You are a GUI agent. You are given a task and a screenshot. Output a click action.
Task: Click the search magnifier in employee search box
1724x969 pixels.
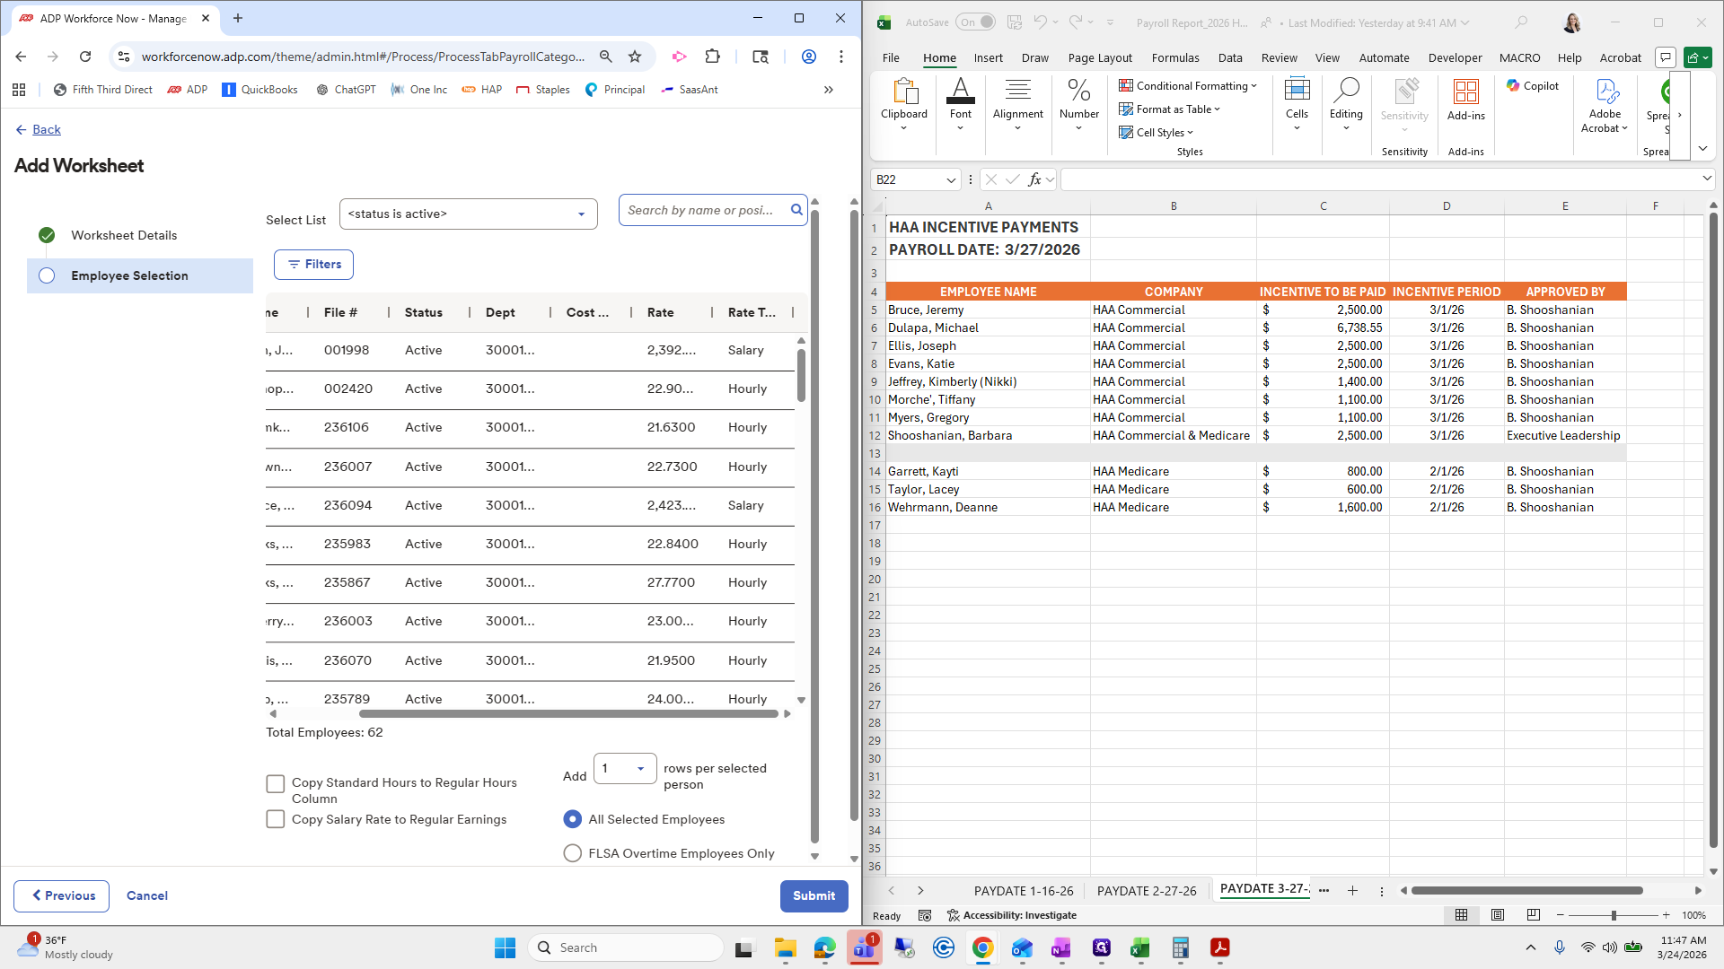pos(796,210)
